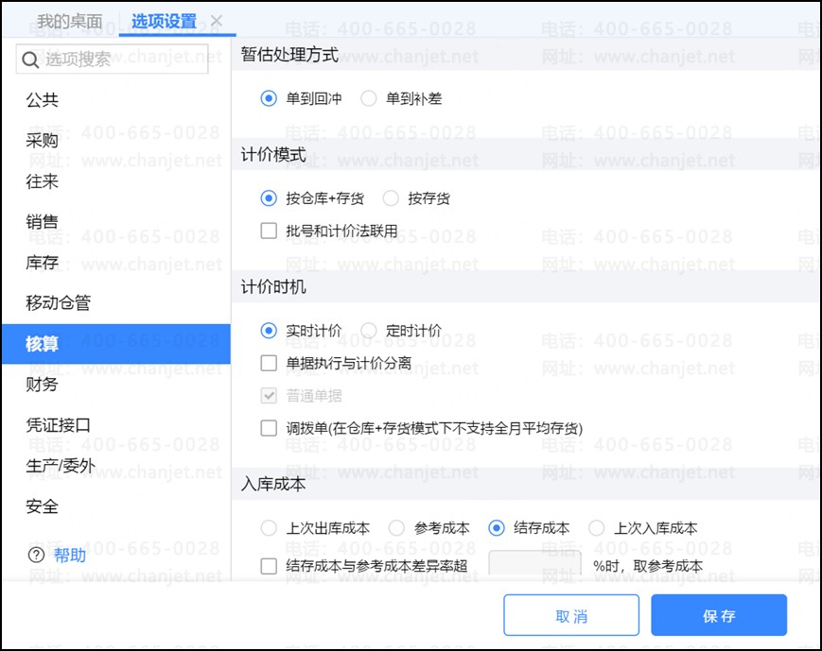Screen dimensions: 822x651
Task: Check the 调拨单 checkbox
Action: tap(269, 428)
